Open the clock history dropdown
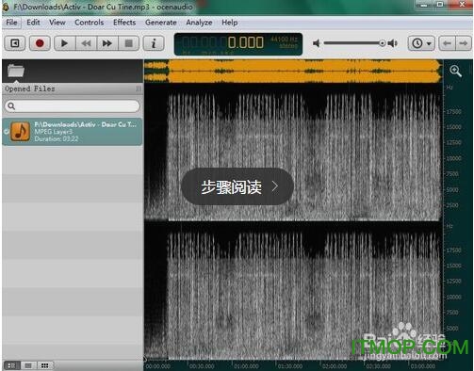 [x=421, y=43]
